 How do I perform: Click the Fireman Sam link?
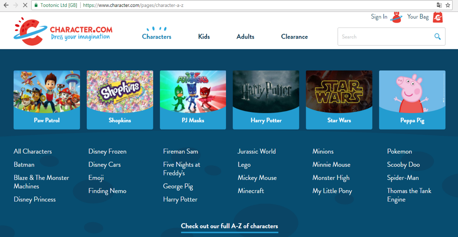pyautogui.click(x=180, y=151)
